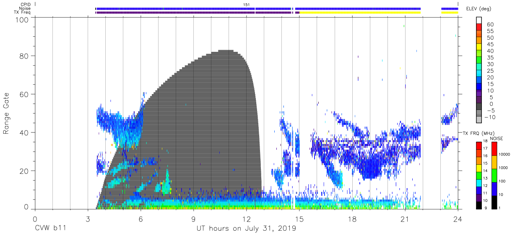Click the NOISE legend value 1000

[x=504, y=168]
